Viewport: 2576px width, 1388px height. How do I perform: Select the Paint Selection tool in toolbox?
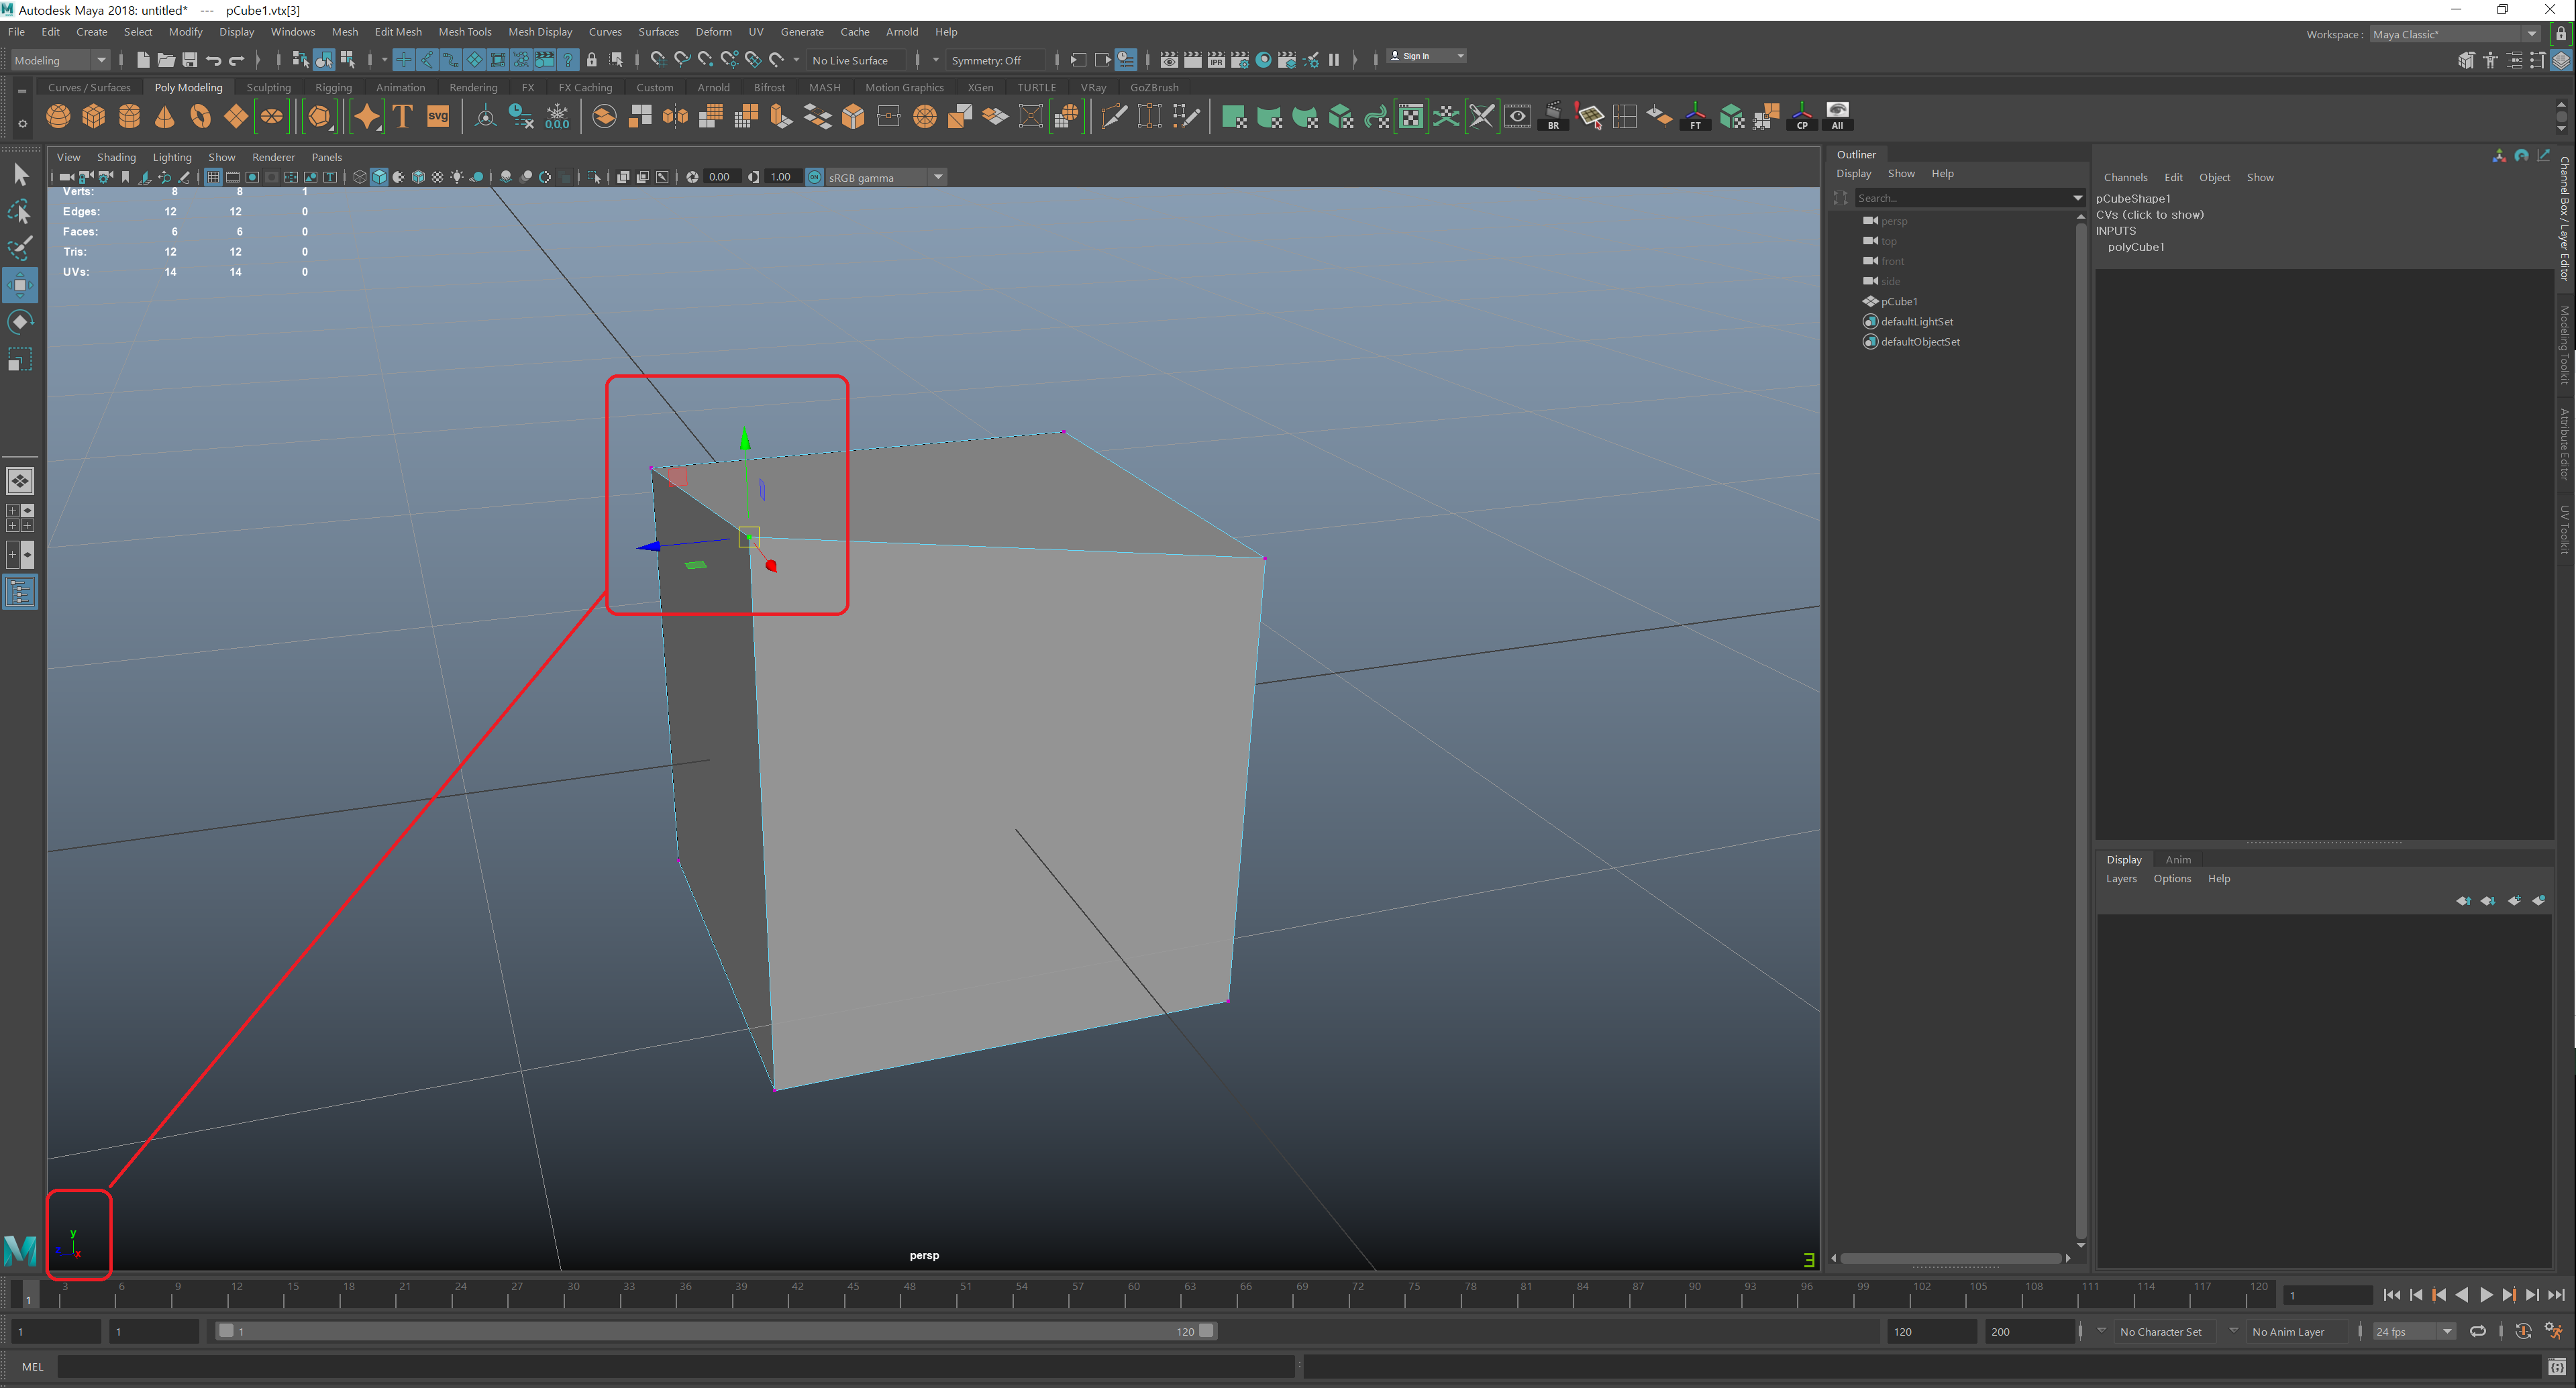(x=20, y=248)
